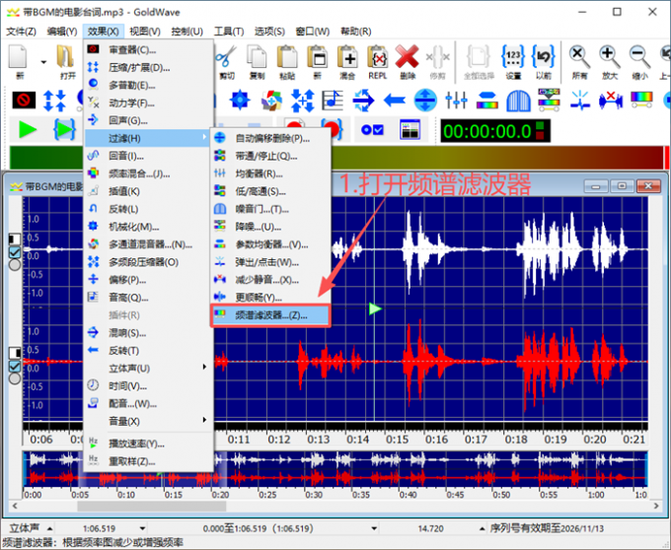Click the horizontal scrollbar thumb

pos(152,506)
